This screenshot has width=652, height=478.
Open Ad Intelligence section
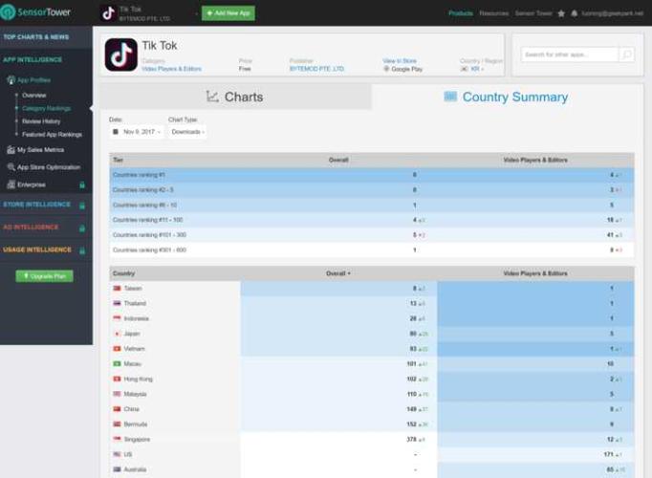(31, 227)
